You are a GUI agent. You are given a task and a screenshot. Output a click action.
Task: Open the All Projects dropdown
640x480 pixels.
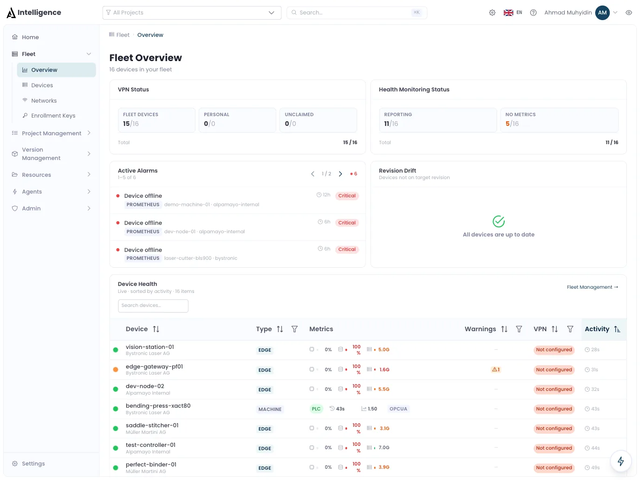pos(192,13)
